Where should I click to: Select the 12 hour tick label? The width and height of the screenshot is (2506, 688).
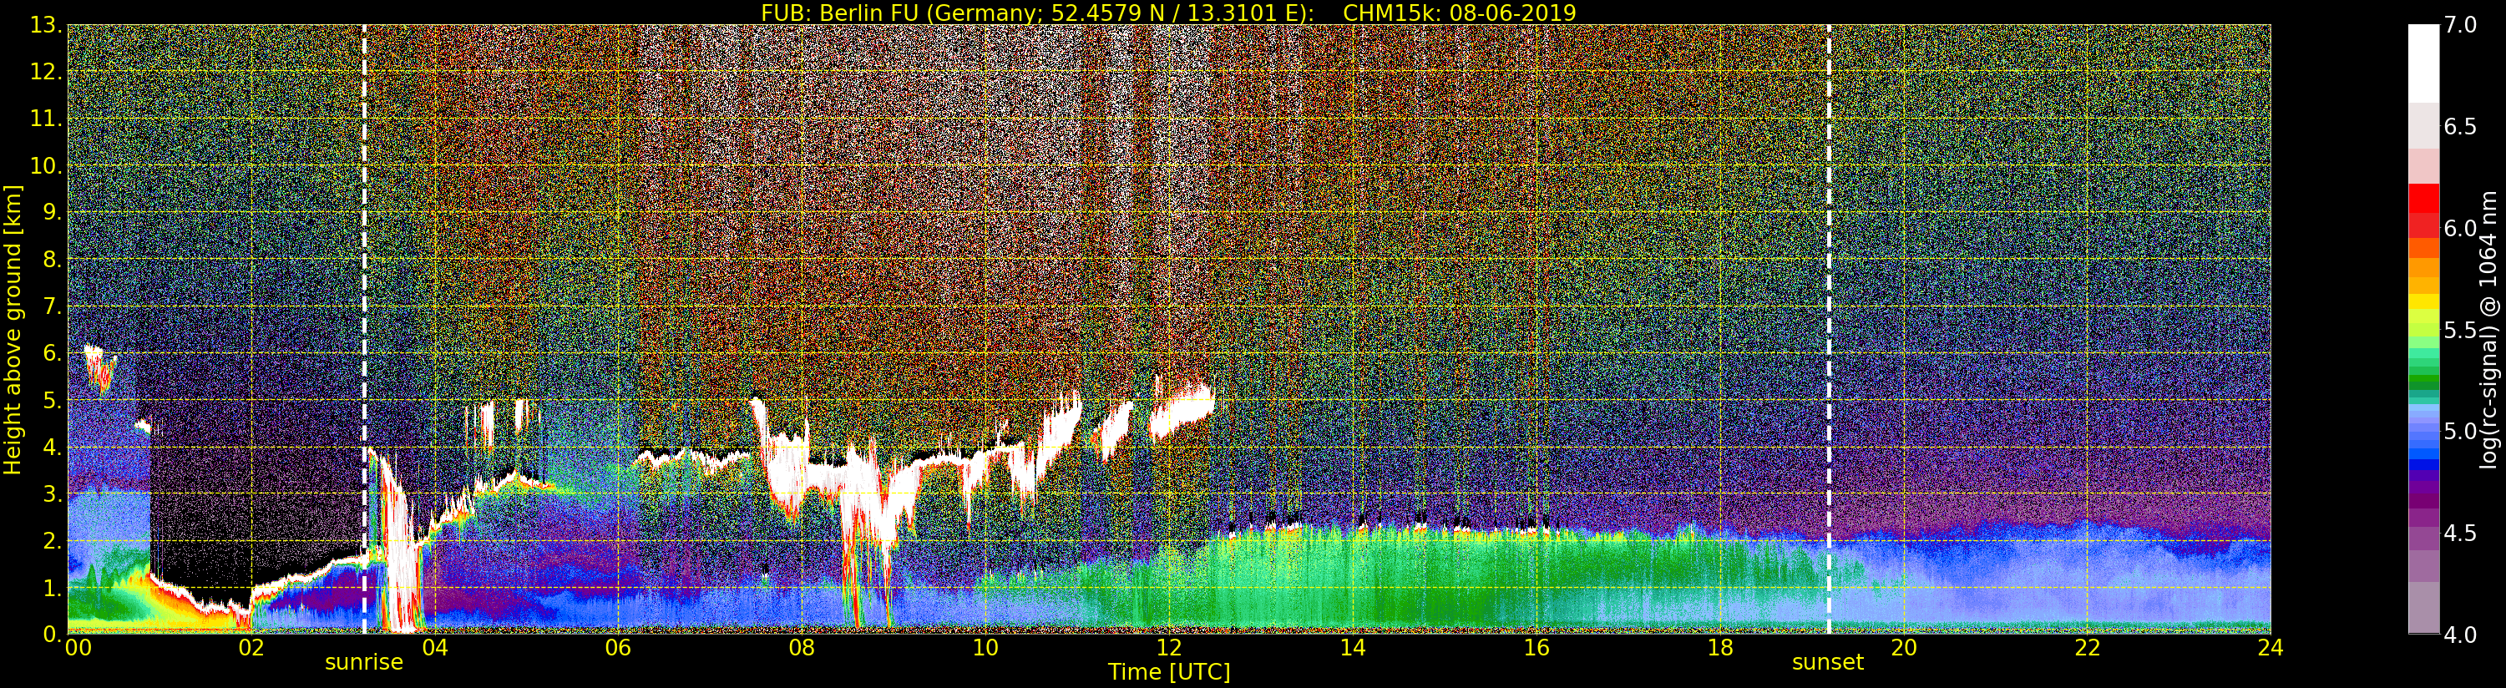pyautogui.click(x=1168, y=647)
